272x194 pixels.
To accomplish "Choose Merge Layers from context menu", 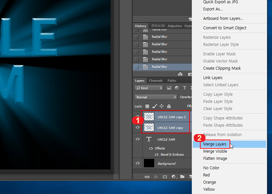I will pyautogui.click(x=229, y=144).
